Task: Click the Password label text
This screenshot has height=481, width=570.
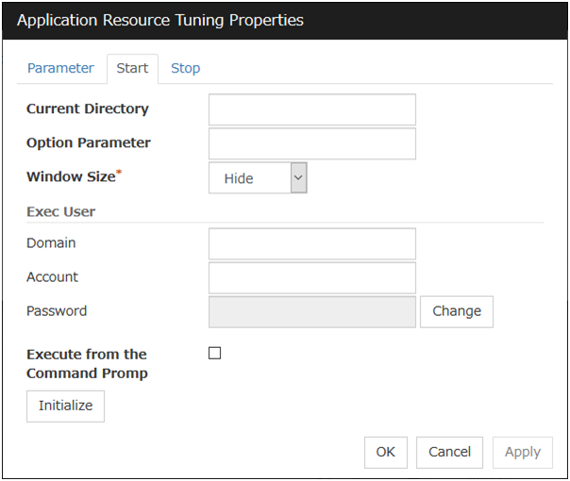Action: [x=57, y=311]
